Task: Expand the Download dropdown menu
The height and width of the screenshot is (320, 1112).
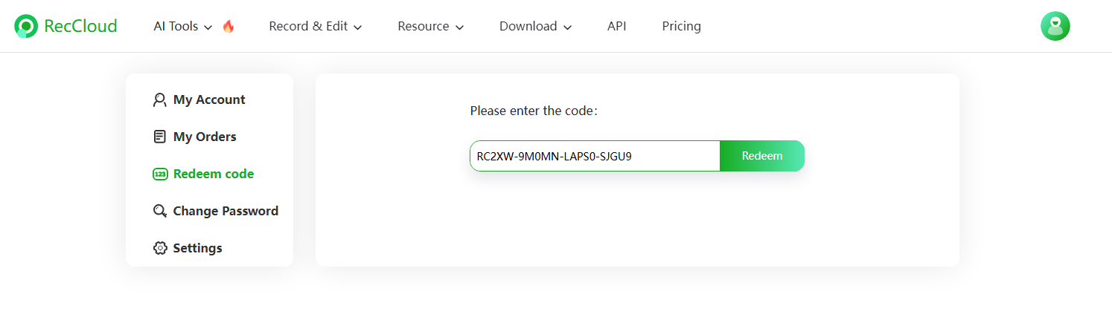Action: coord(535,27)
